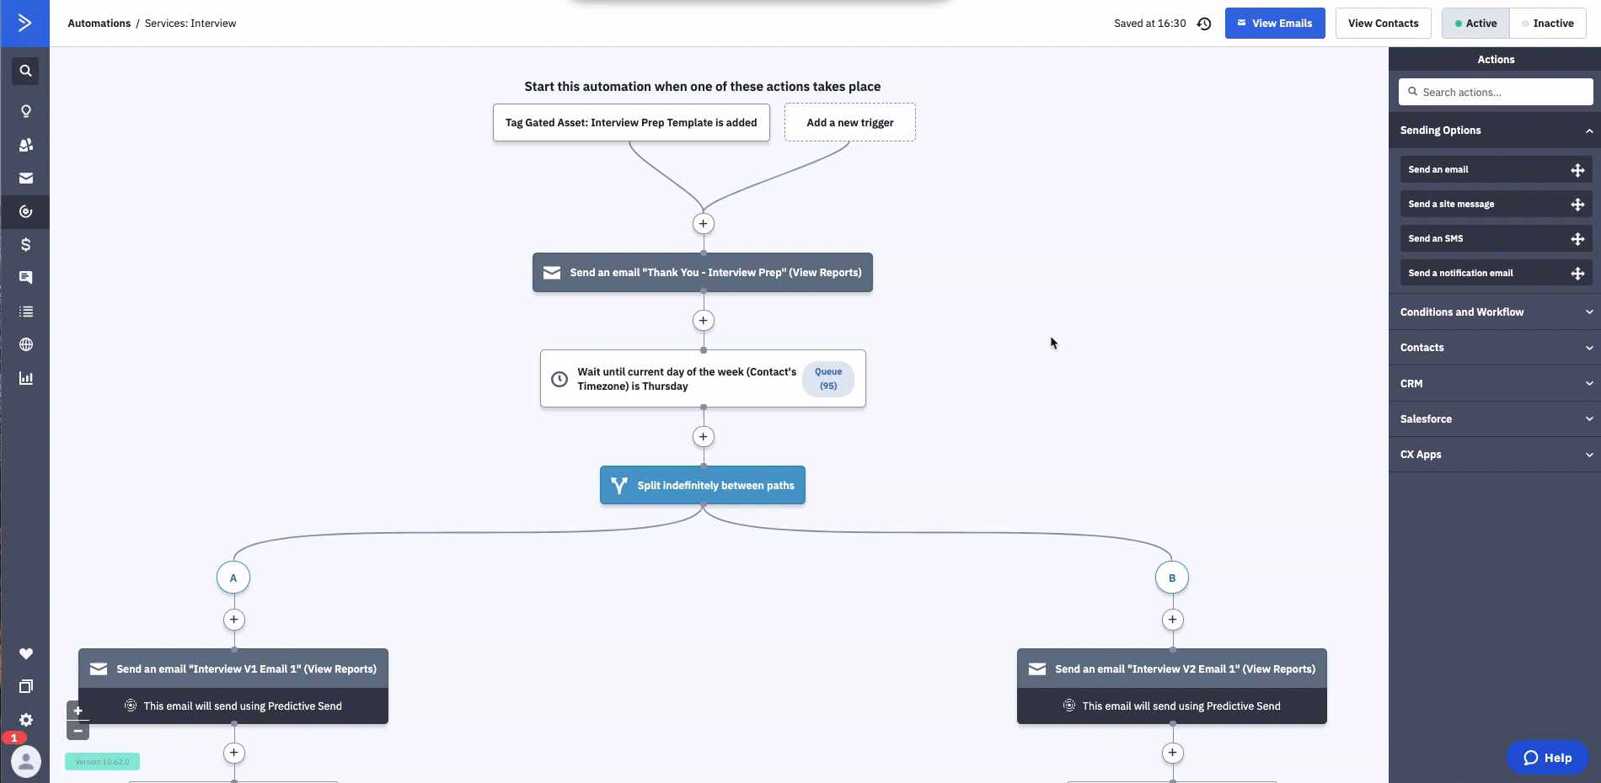Viewport: 1601px width, 783px height.
Task: Grab the Send a site message handle
Action: coord(1577,205)
